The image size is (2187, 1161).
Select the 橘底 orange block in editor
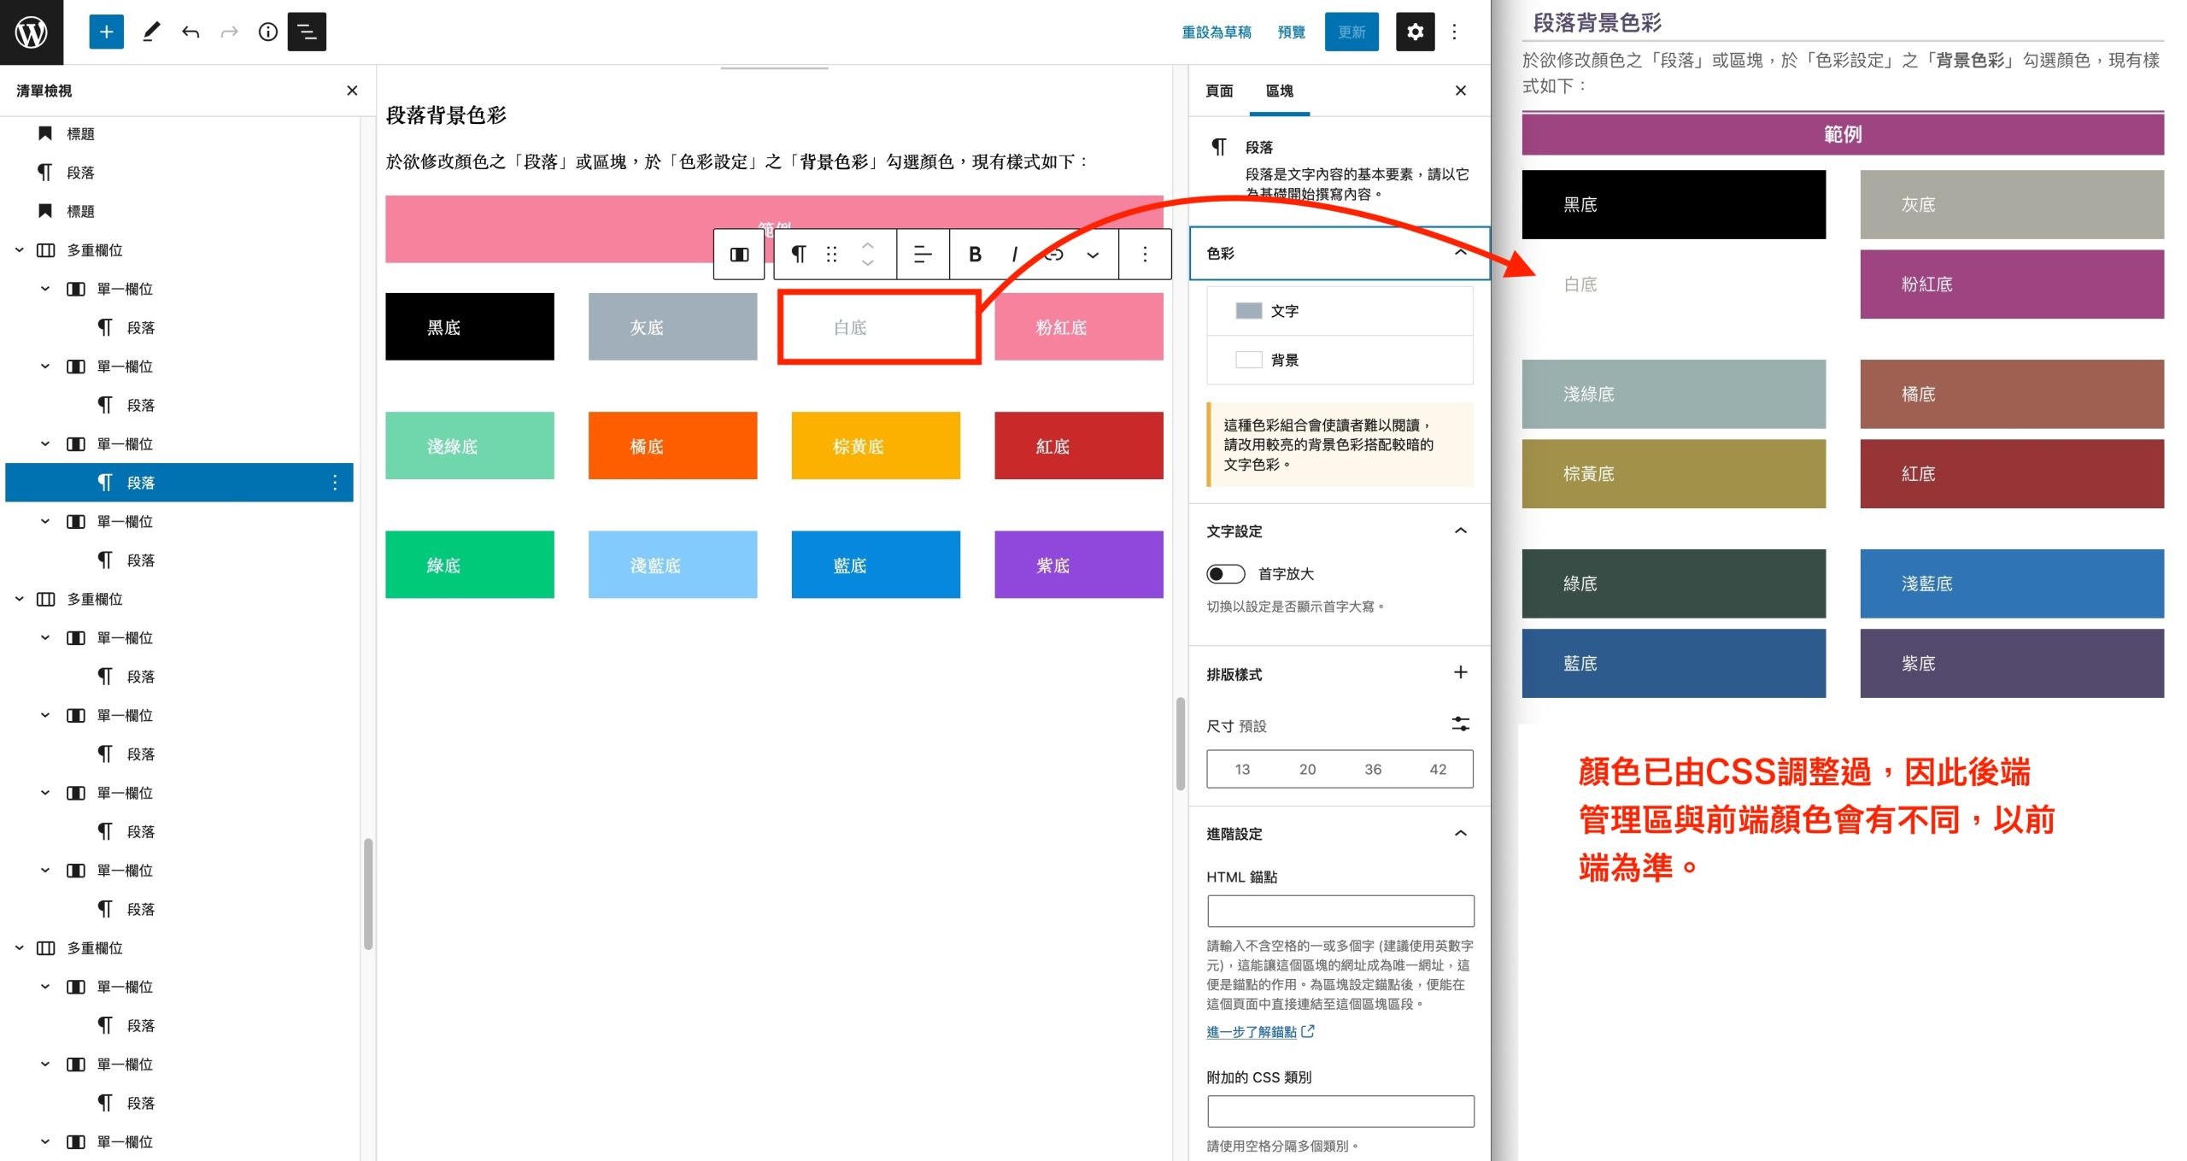point(672,445)
